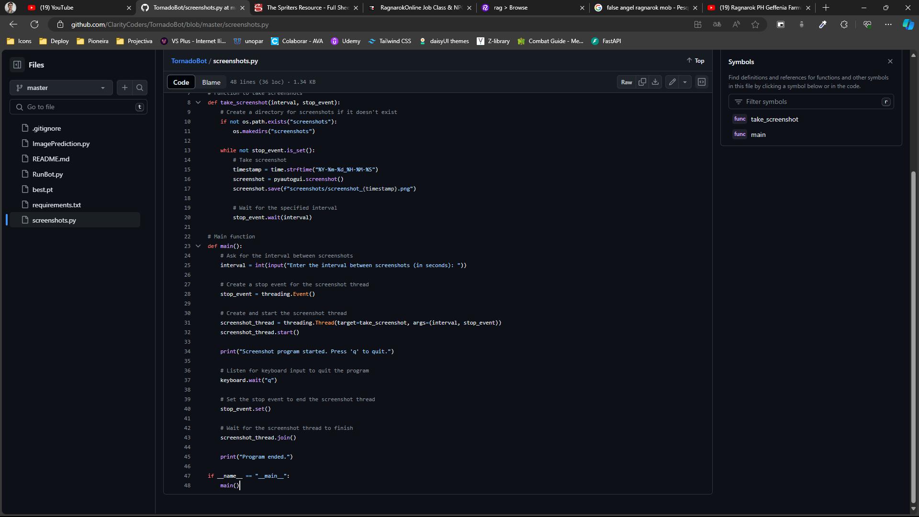Viewport: 919px width, 517px height.
Task: Open Deploy bookmarks folder
Action: point(54,41)
